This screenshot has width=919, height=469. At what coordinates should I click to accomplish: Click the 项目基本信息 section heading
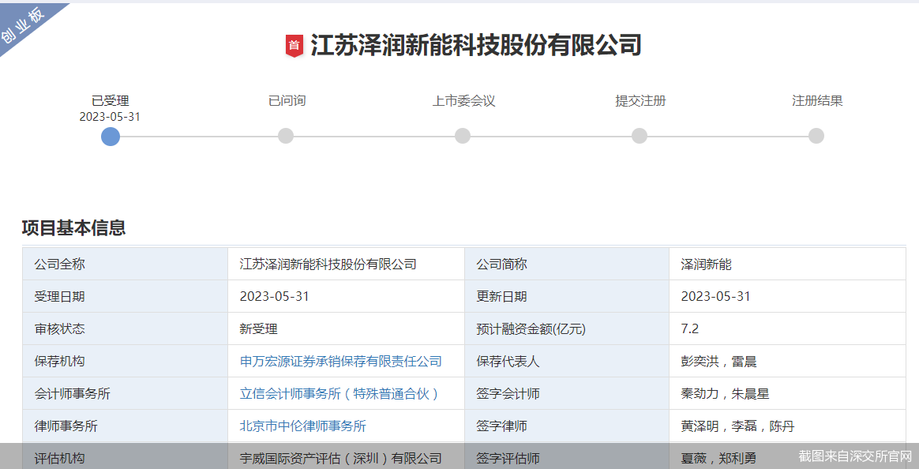73,228
